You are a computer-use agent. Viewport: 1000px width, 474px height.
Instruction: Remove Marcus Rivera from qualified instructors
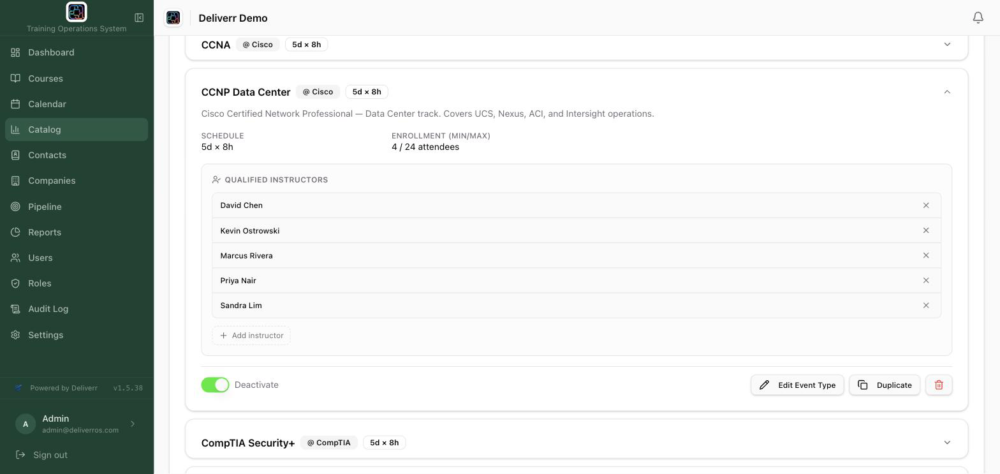coord(926,255)
